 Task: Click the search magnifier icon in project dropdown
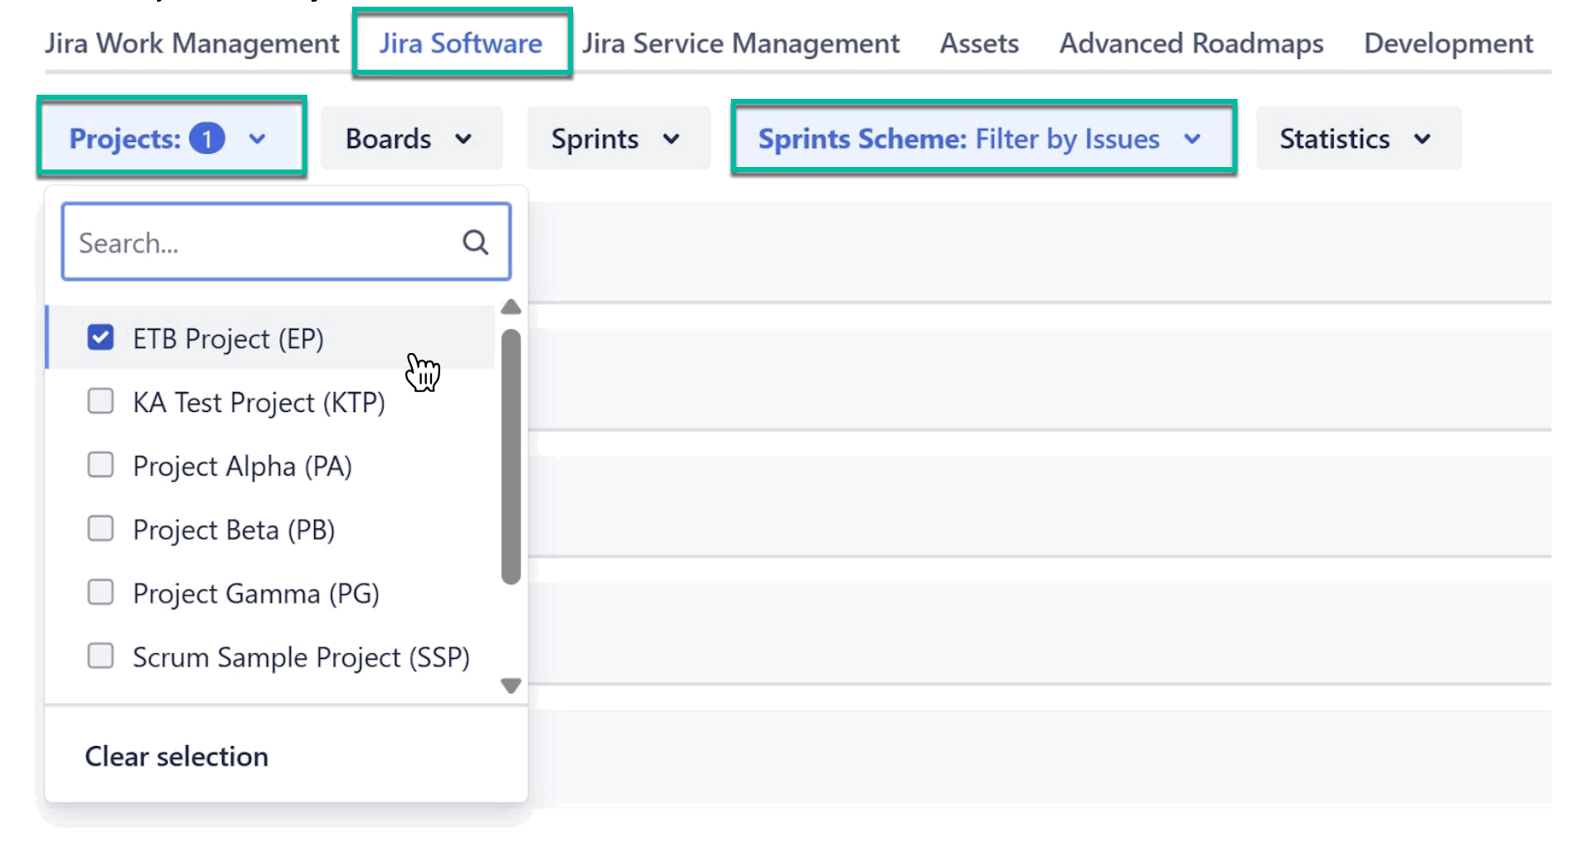point(475,242)
